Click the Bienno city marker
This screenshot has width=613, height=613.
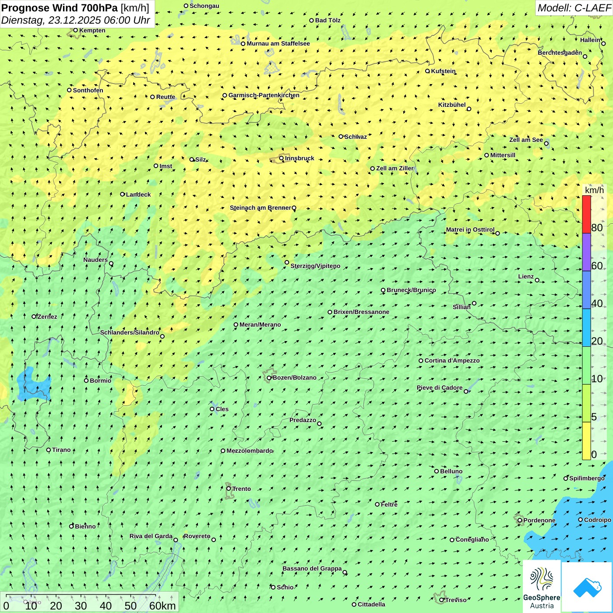[71, 526]
